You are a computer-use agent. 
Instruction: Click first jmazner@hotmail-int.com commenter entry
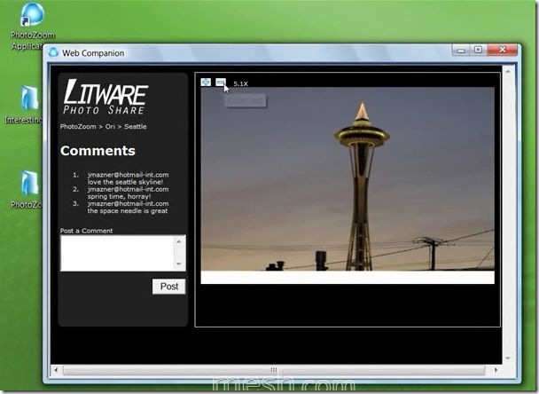(128, 175)
